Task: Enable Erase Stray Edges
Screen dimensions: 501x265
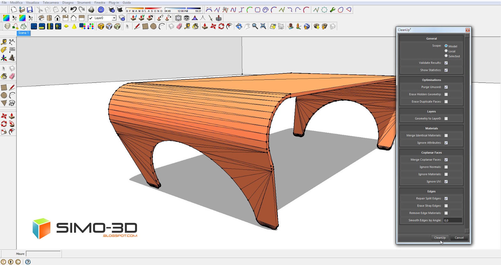Action: point(446,206)
